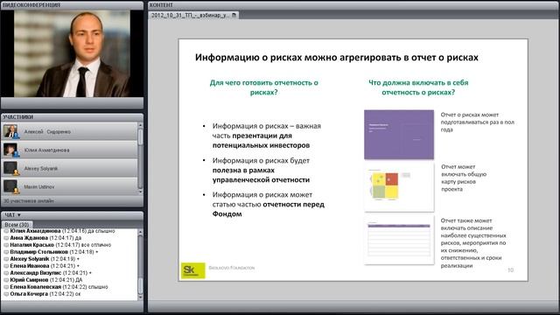Click the participants list scroll down arrow

click(140, 192)
